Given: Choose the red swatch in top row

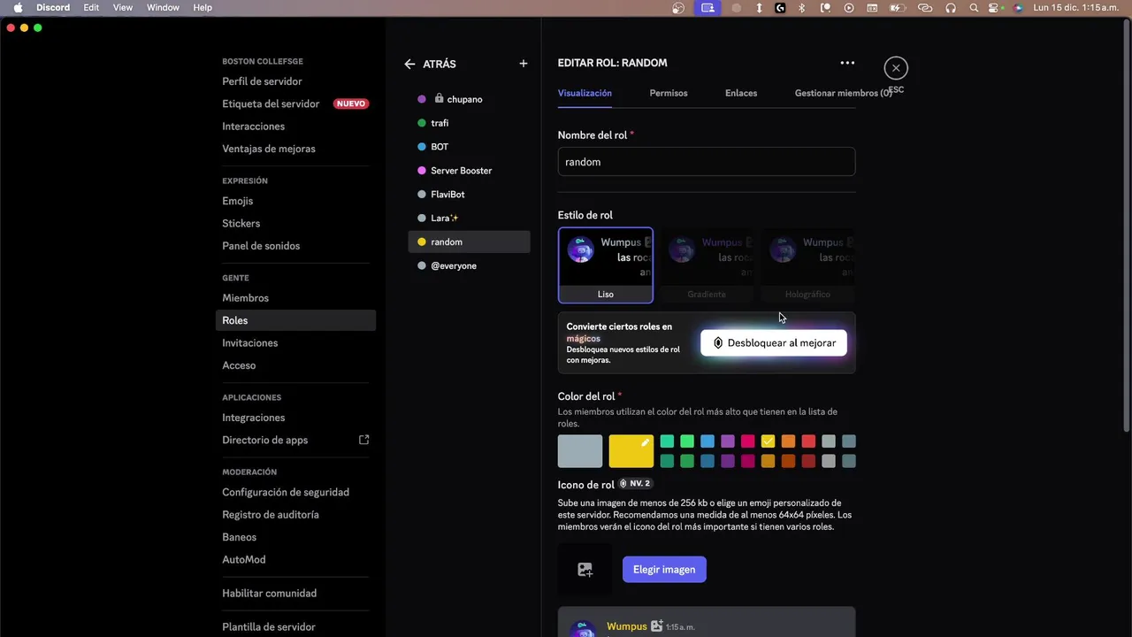Looking at the screenshot, I should point(808,441).
